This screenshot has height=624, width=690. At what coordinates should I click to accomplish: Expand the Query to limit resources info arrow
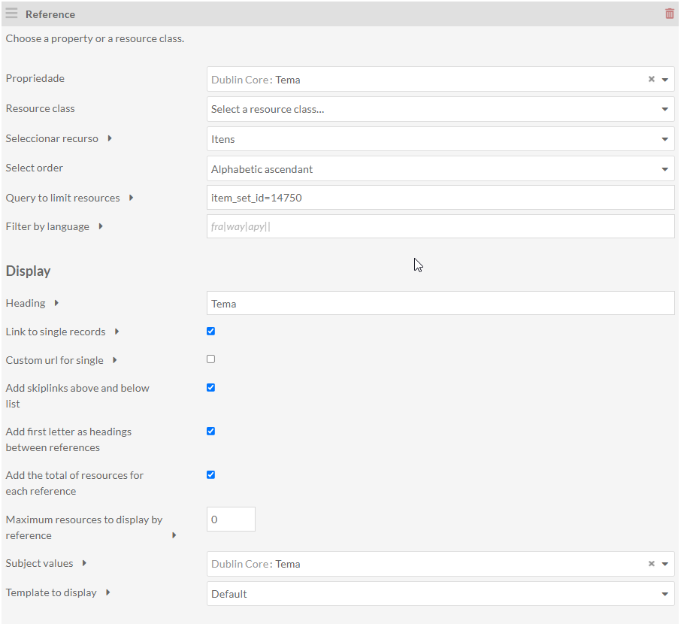[132, 198]
